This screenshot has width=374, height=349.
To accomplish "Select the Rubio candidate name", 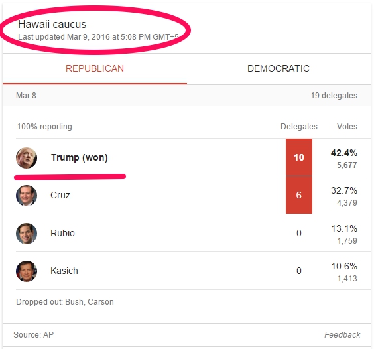I will [x=62, y=233].
